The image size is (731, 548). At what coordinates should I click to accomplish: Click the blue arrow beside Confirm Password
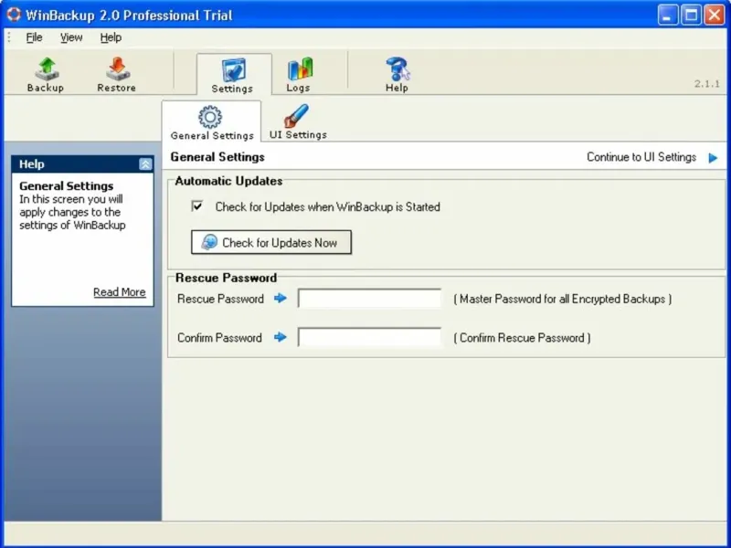(x=281, y=337)
